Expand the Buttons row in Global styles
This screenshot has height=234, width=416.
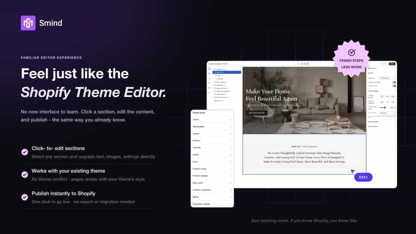212,141
